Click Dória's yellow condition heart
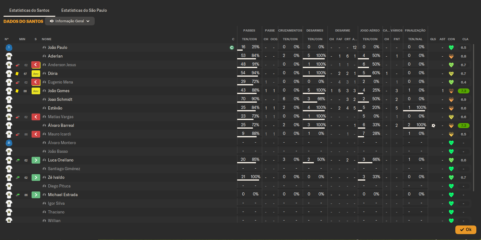The height and width of the screenshot is (240, 481). coord(451,74)
